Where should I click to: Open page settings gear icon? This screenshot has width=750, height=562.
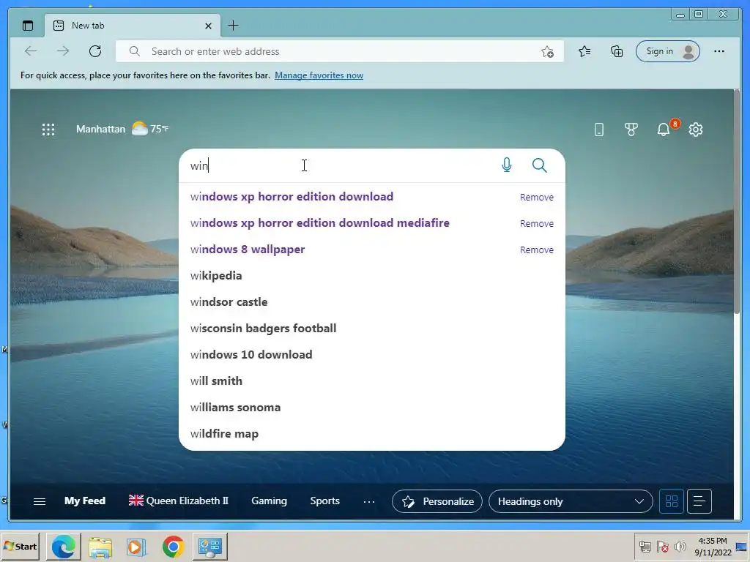point(696,130)
